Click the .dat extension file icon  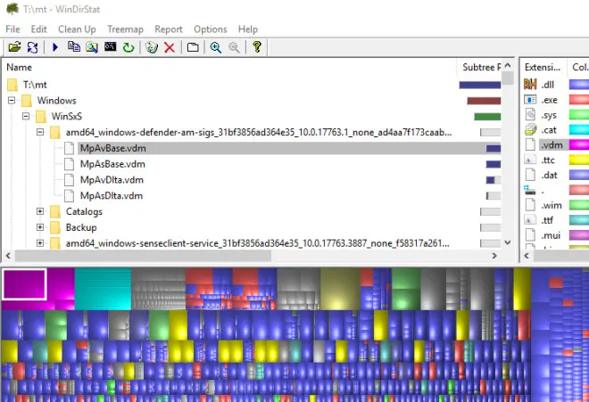point(530,175)
